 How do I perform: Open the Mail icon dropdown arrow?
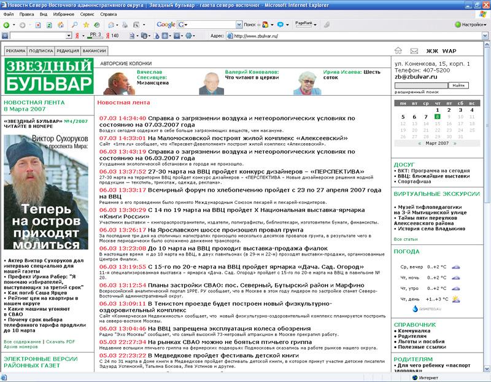coord(117,25)
